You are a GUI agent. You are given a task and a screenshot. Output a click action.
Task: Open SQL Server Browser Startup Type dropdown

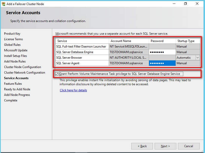198,58
